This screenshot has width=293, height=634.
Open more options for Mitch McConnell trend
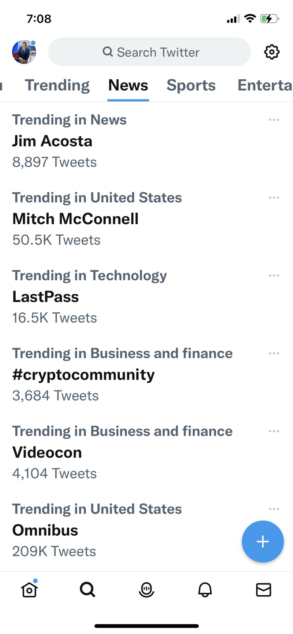pos(274,198)
